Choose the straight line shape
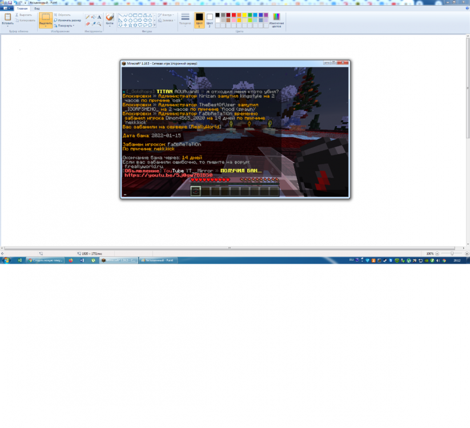 [x=120, y=15]
